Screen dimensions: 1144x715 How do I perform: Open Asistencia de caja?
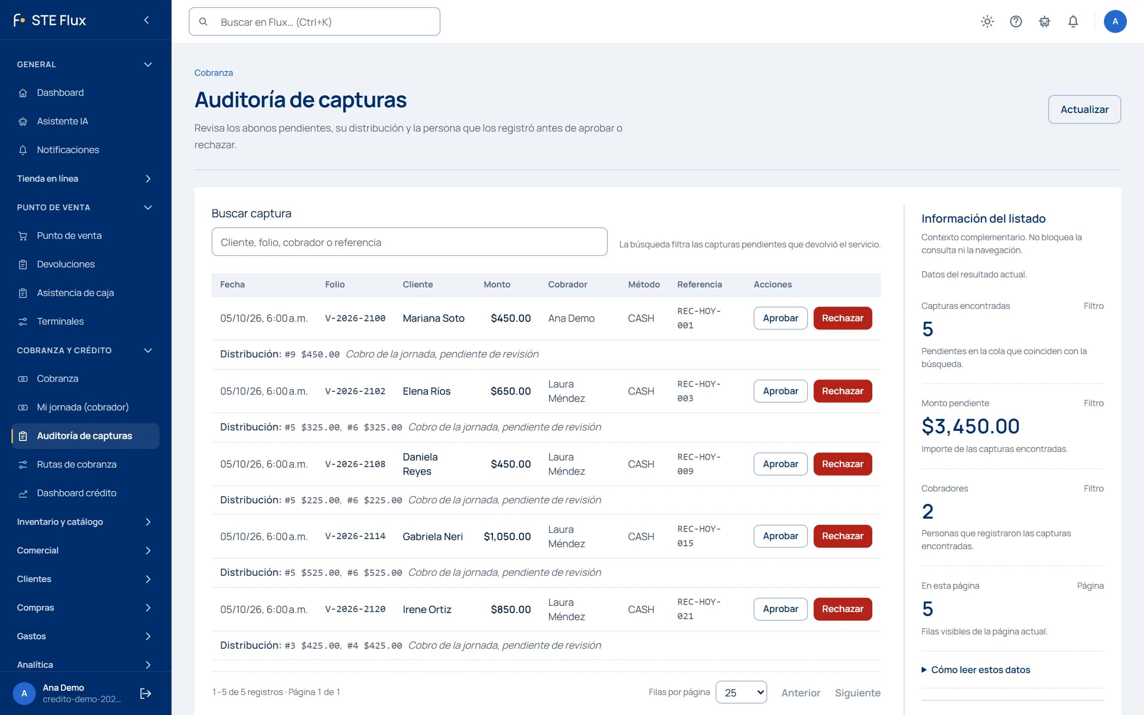tap(86, 293)
